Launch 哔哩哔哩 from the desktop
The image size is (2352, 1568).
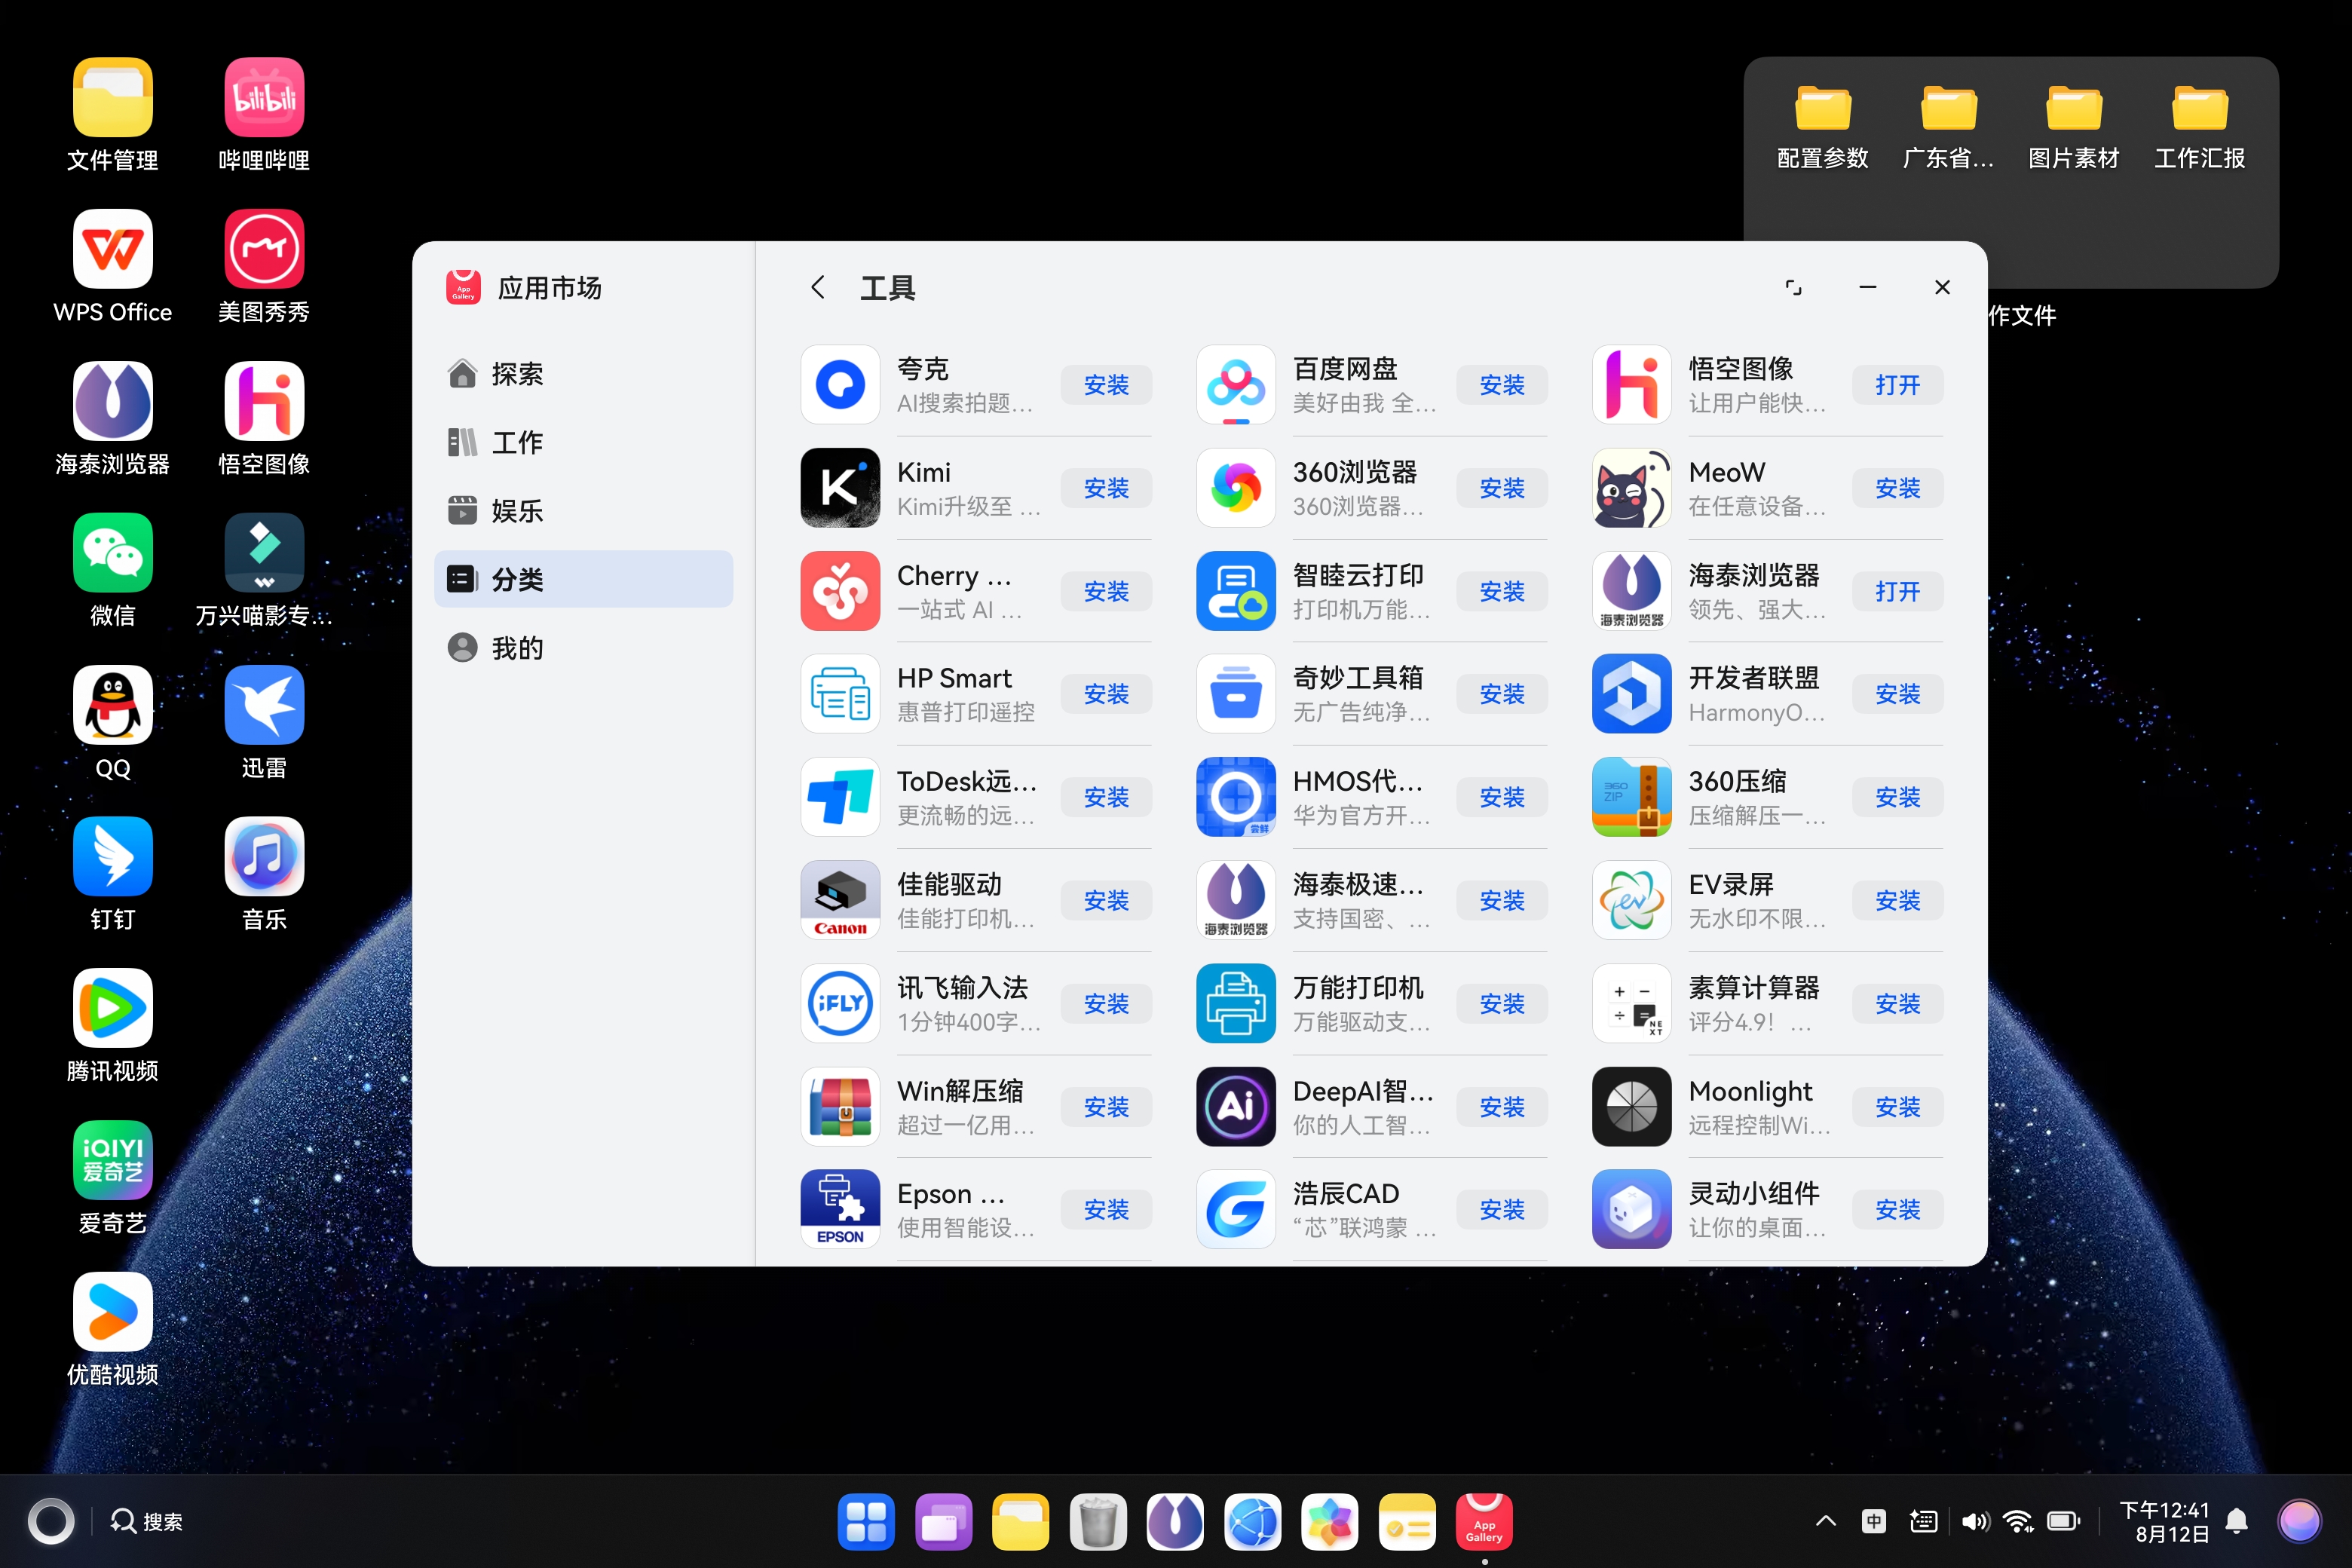(264, 115)
